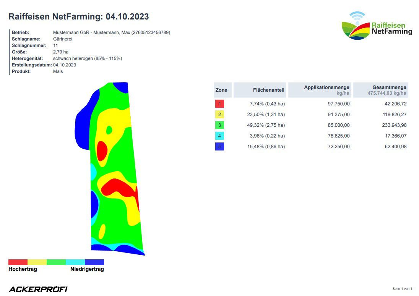Click area share '7,74% (0,43 ha)'
Screen dimensions: 419x296
click(267, 104)
